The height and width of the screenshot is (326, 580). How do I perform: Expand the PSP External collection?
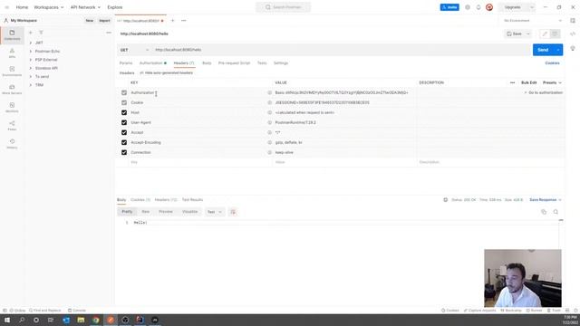tap(31, 60)
